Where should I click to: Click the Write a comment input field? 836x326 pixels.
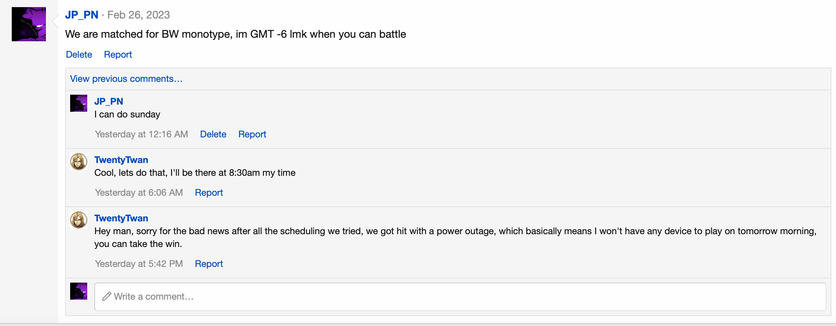click(460, 296)
